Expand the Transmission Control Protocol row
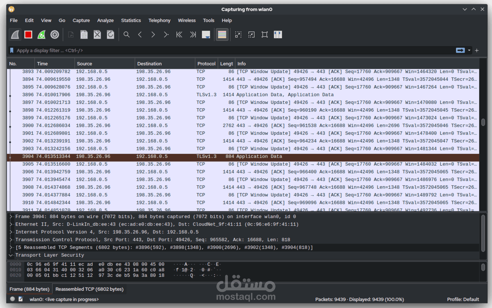 [11, 240]
